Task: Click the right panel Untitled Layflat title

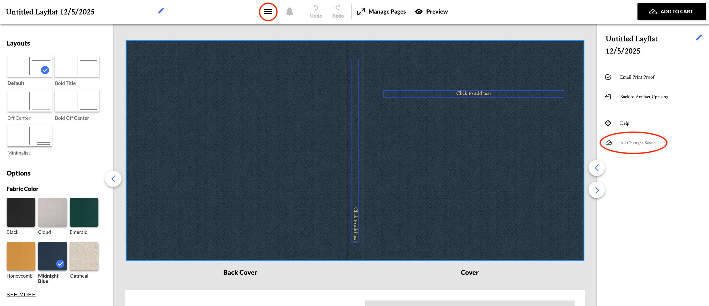Action: point(631,45)
